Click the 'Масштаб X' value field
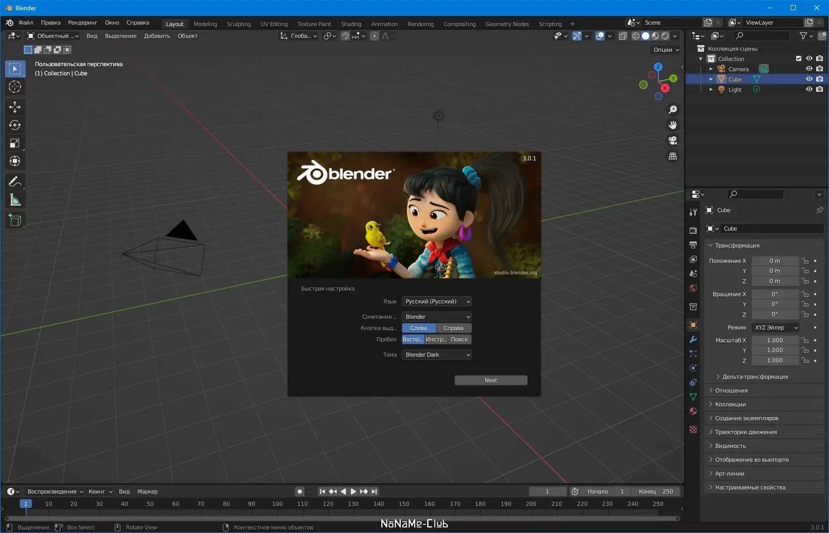 [x=775, y=340]
